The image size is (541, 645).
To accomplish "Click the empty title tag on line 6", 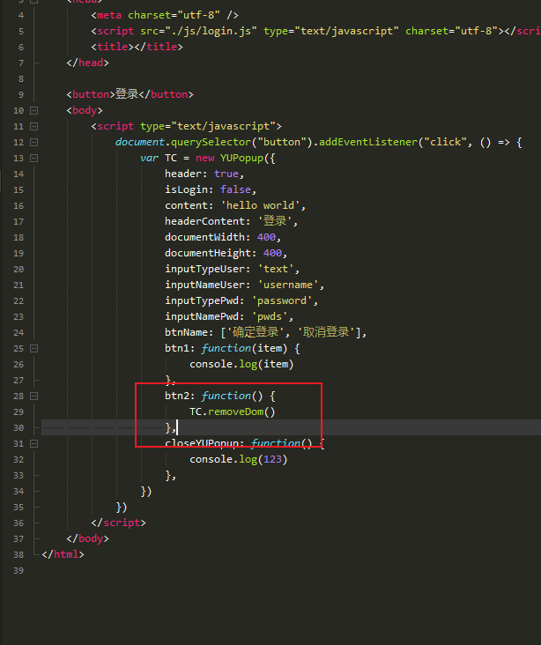I will point(137,47).
